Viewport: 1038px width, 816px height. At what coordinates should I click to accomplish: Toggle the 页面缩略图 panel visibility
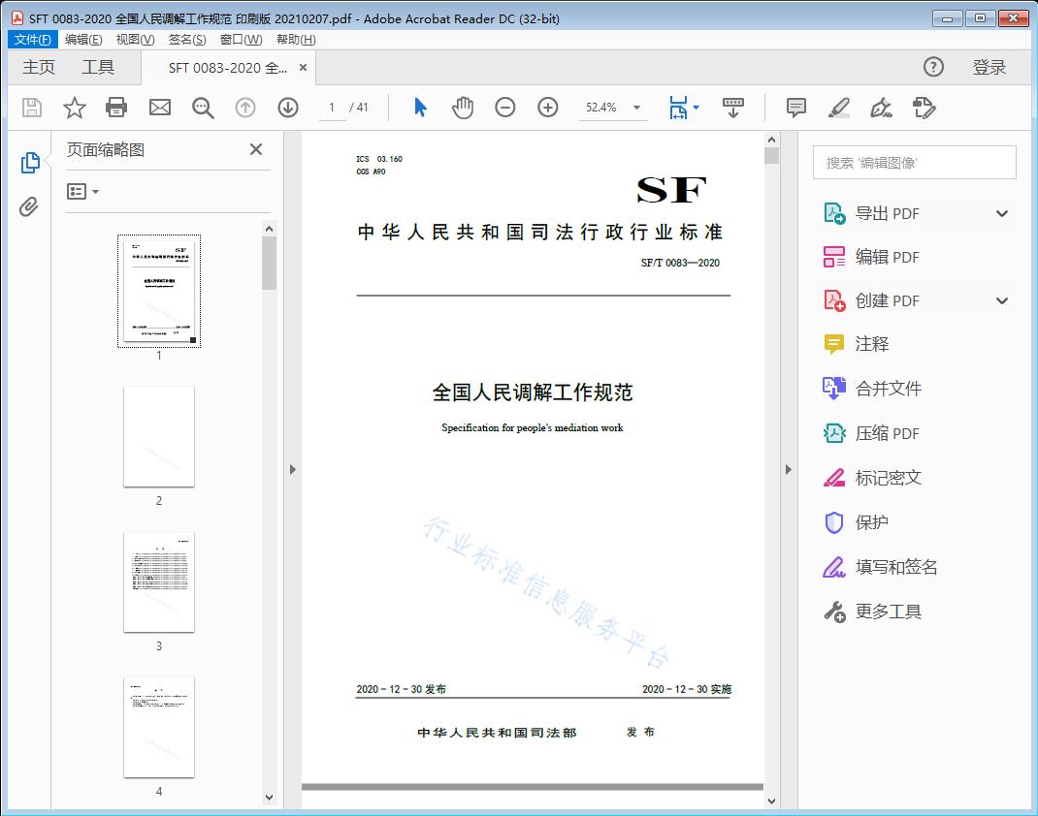30,162
